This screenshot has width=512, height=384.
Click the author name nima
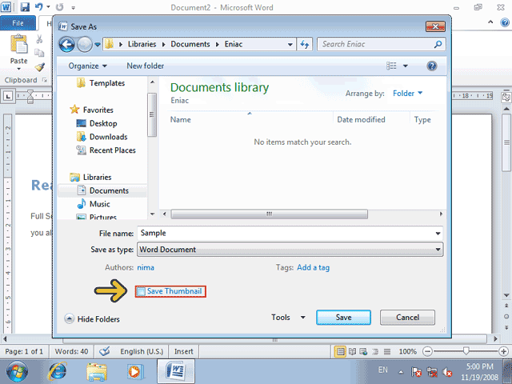146,268
